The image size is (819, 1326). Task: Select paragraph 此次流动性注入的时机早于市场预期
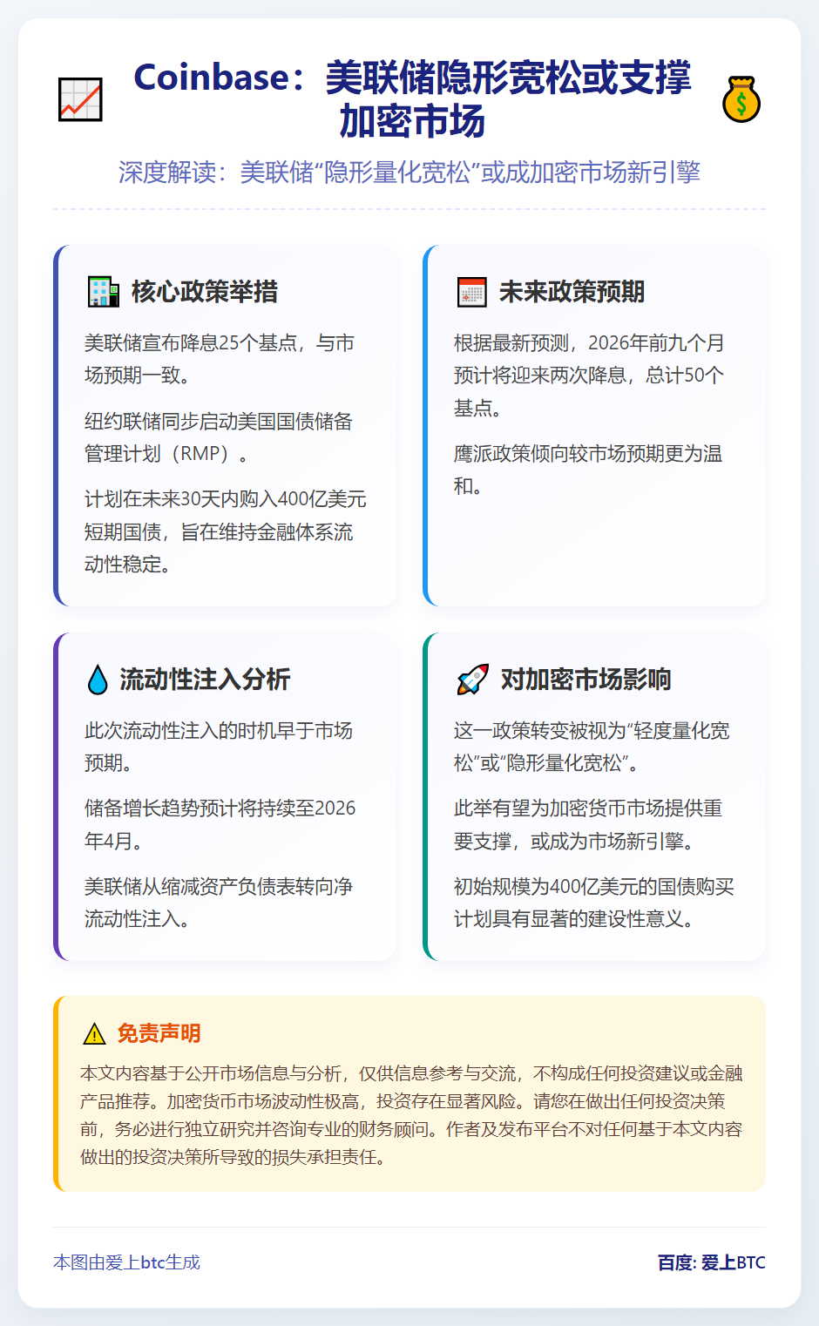(x=219, y=747)
